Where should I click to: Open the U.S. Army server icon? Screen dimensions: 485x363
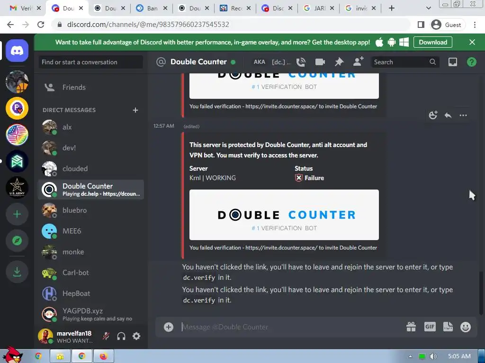[17, 188]
